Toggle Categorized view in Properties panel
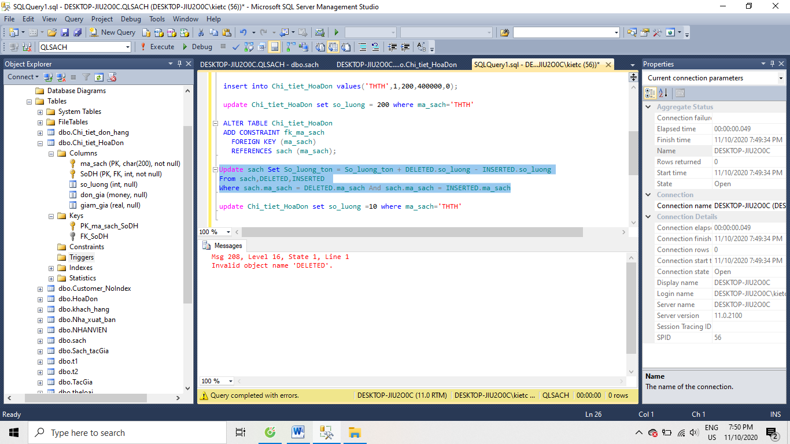Image resolution: width=790 pixels, height=444 pixels. [650, 93]
